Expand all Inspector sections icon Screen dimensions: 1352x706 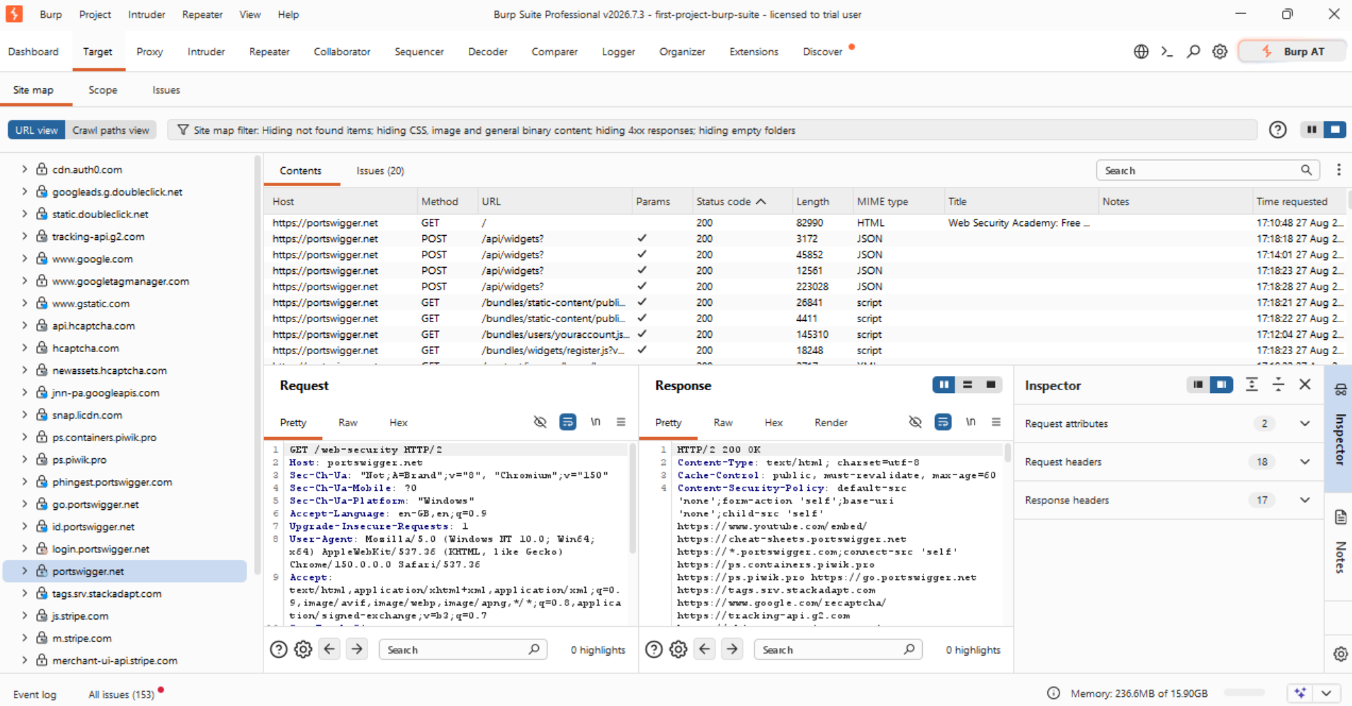1251,385
